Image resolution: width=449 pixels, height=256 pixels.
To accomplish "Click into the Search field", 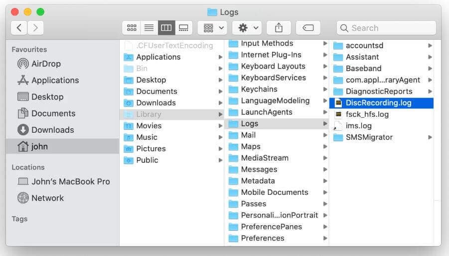I will (x=386, y=28).
